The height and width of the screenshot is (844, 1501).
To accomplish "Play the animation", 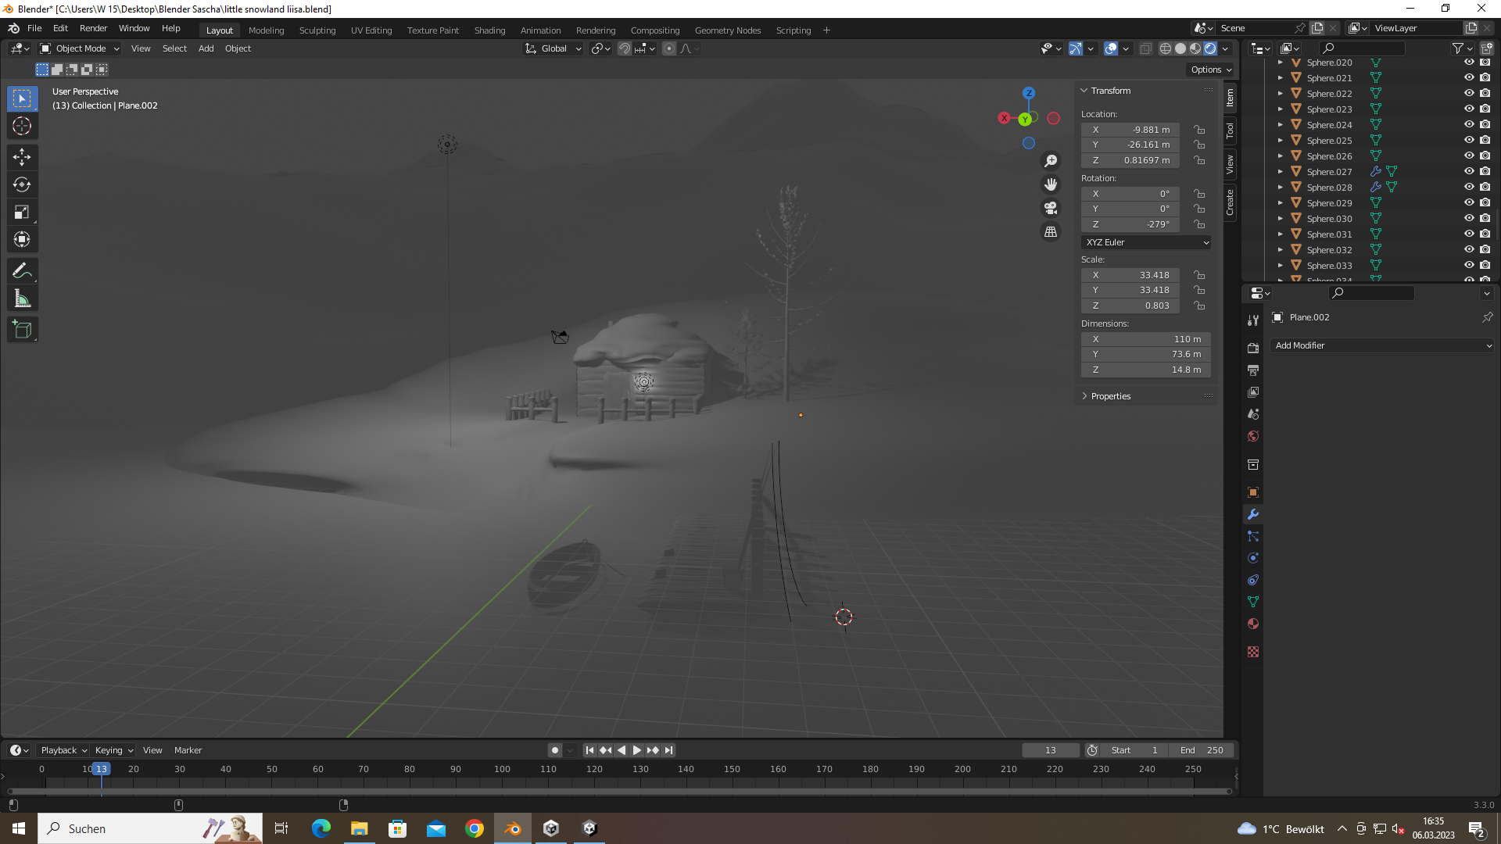I will coord(637,750).
